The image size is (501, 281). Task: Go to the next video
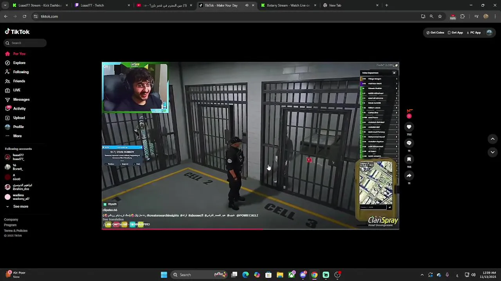pyautogui.click(x=493, y=152)
